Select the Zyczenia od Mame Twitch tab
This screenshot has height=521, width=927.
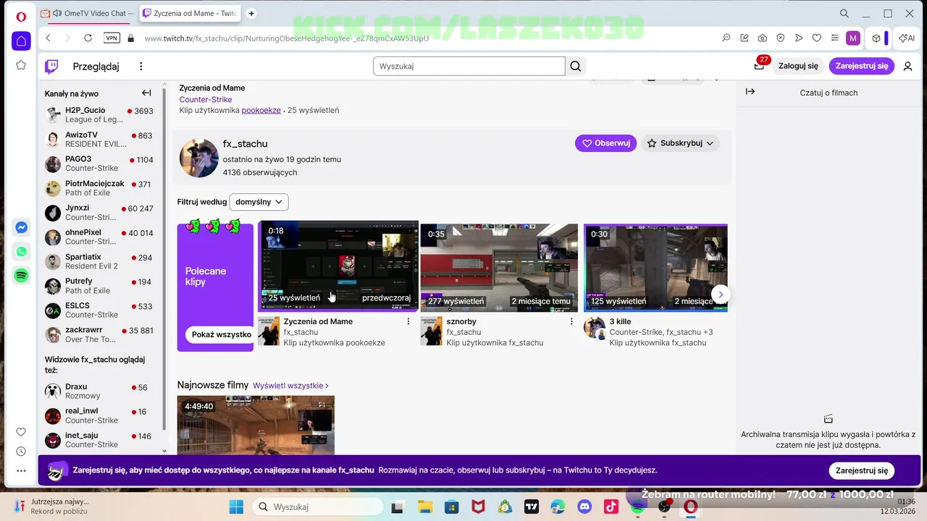pyautogui.click(x=190, y=13)
